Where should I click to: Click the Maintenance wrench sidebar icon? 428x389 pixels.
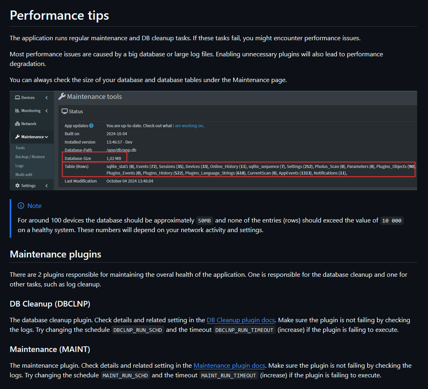pos(17,137)
